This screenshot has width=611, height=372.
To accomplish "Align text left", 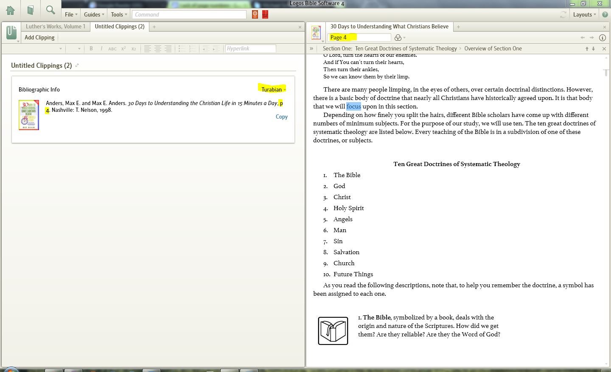I will point(147,49).
